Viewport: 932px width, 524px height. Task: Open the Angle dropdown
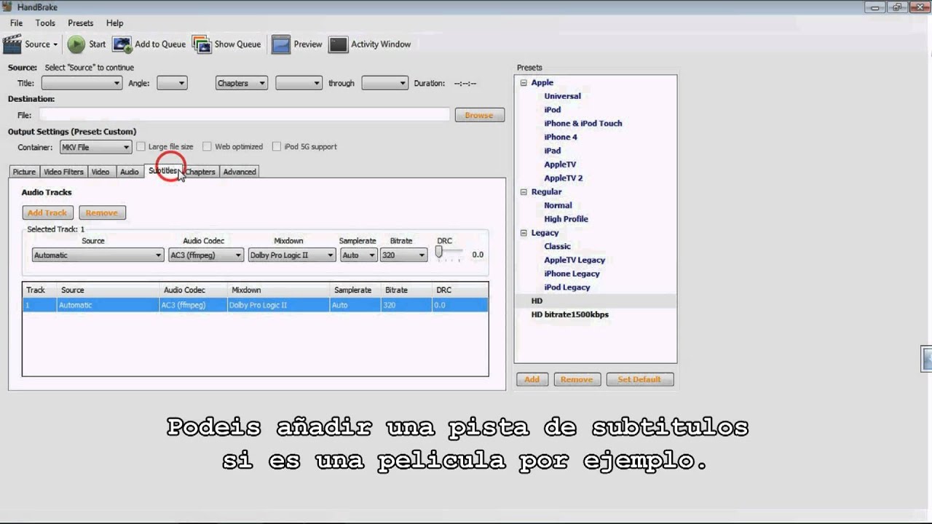[172, 83]
